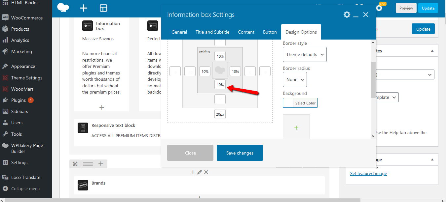
Task: Click the Responsive text block element icon
Action: coord(83,128)
